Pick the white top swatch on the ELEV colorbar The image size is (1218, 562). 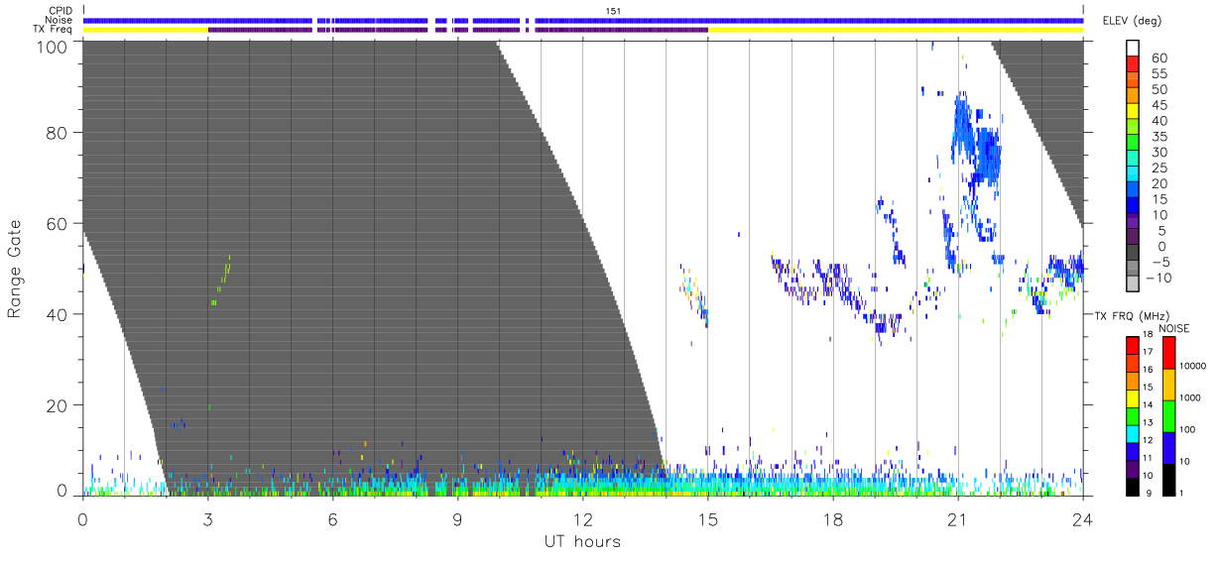(1133, 48)
